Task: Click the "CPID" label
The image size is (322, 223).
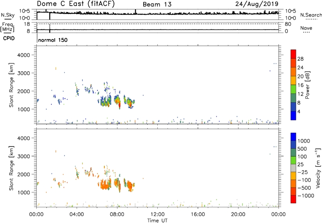Action: [x=9, y=38]
